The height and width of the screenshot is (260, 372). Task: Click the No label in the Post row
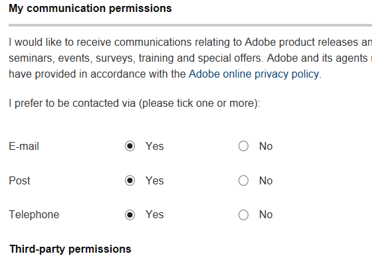tap(266, 180)
